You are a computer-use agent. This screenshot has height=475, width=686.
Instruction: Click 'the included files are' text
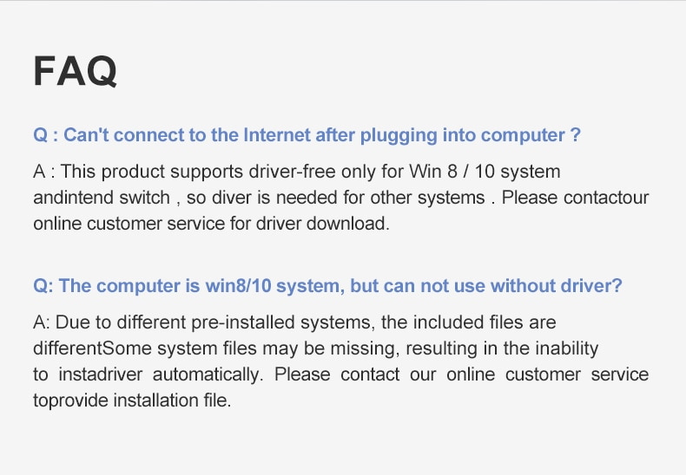pos(469,322)
